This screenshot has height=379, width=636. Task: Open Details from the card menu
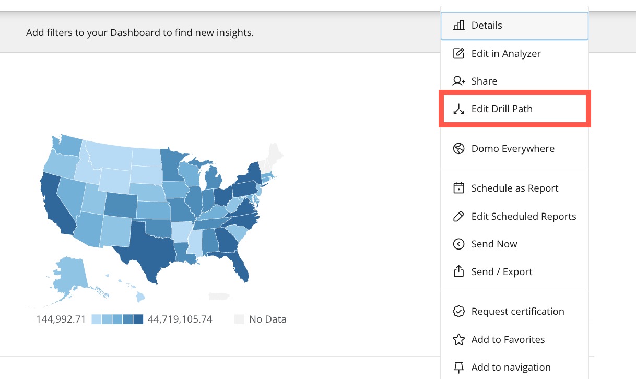coord(515,26)
